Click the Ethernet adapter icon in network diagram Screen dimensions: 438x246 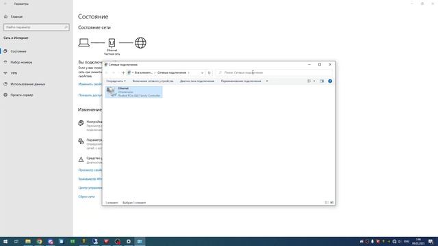pos(112,43)
